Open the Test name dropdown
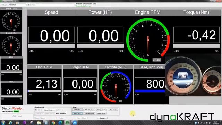 click(18, 5)
